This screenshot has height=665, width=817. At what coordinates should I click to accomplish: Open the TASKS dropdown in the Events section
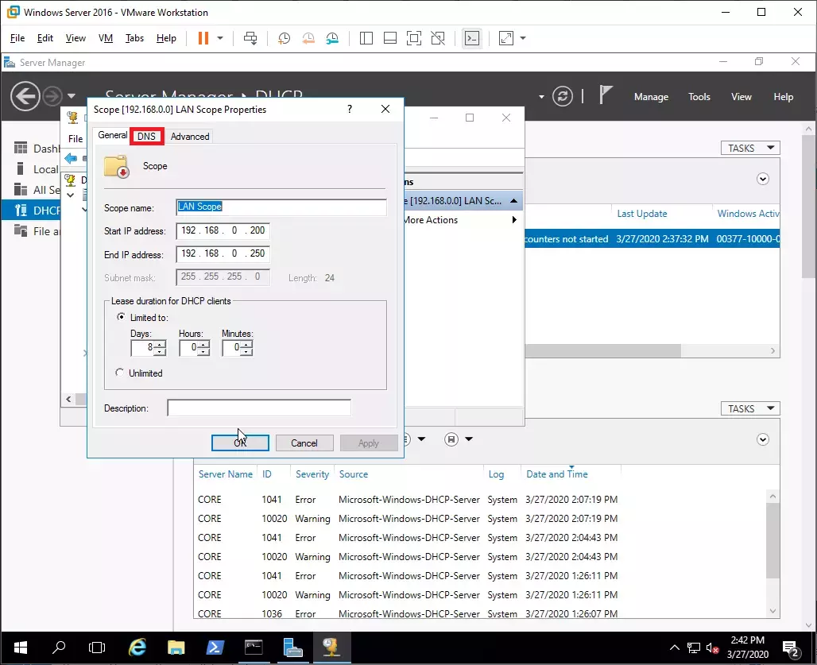(750, 408)
